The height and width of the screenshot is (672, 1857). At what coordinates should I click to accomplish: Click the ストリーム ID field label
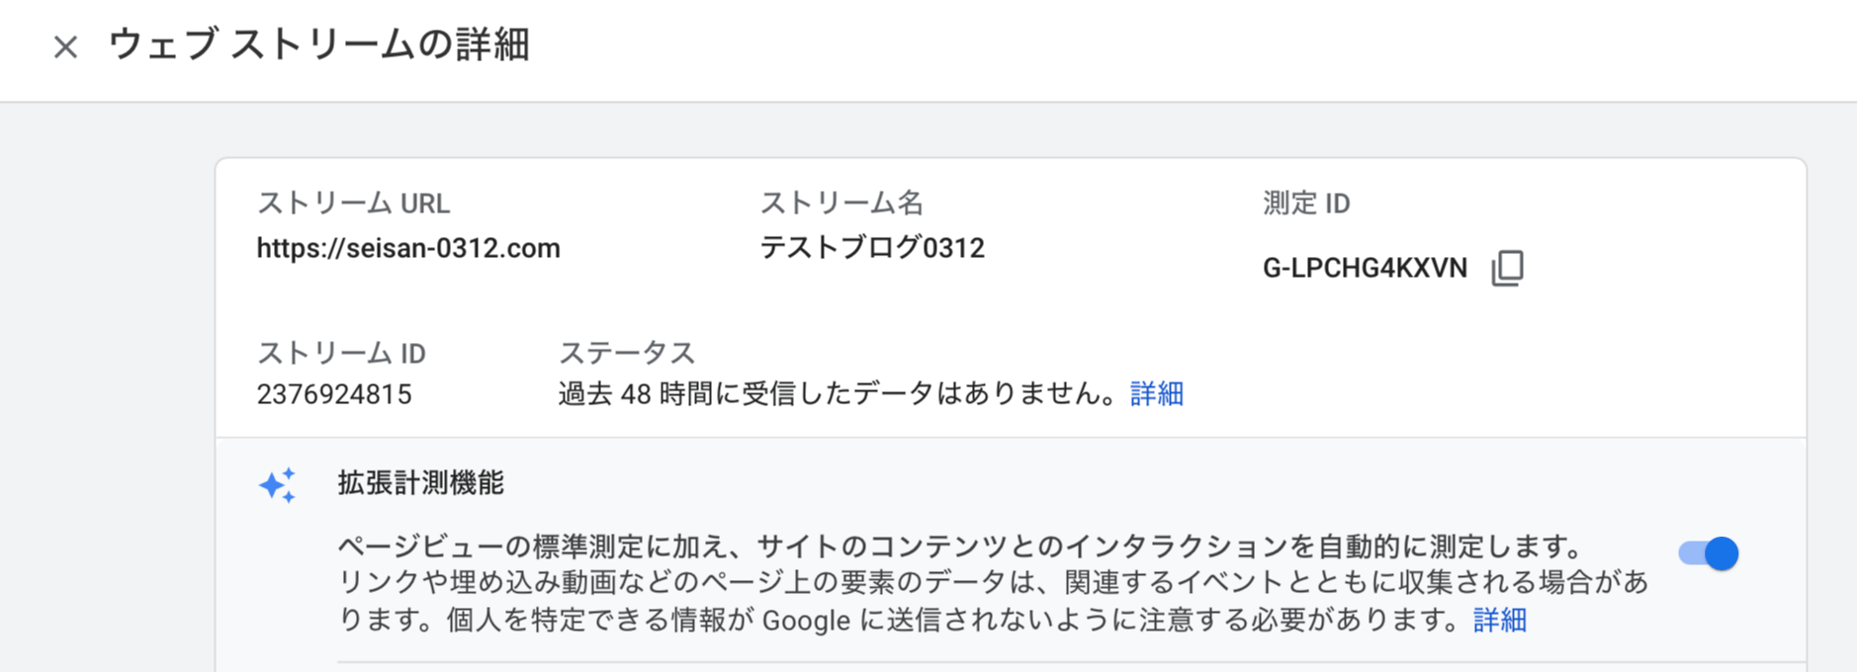click(x=341, y=353)
